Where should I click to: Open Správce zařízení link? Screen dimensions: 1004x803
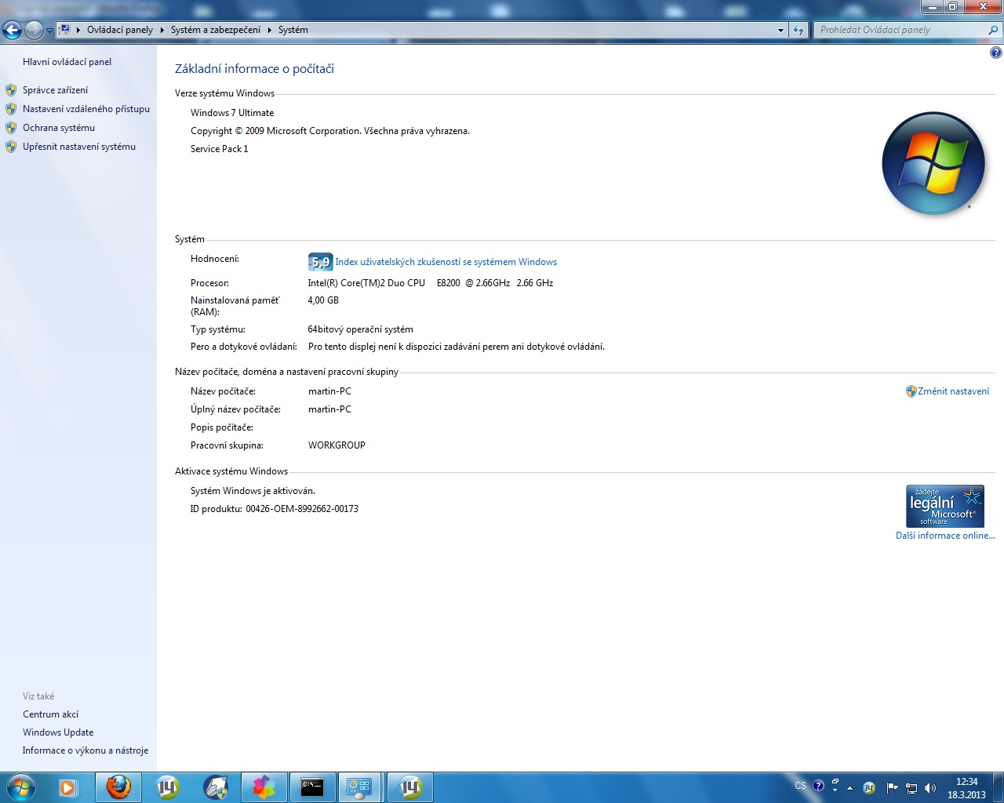(55, 90)
